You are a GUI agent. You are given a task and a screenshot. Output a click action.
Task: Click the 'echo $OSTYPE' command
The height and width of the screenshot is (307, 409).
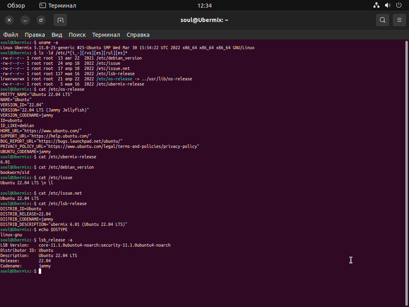[53, 229]
